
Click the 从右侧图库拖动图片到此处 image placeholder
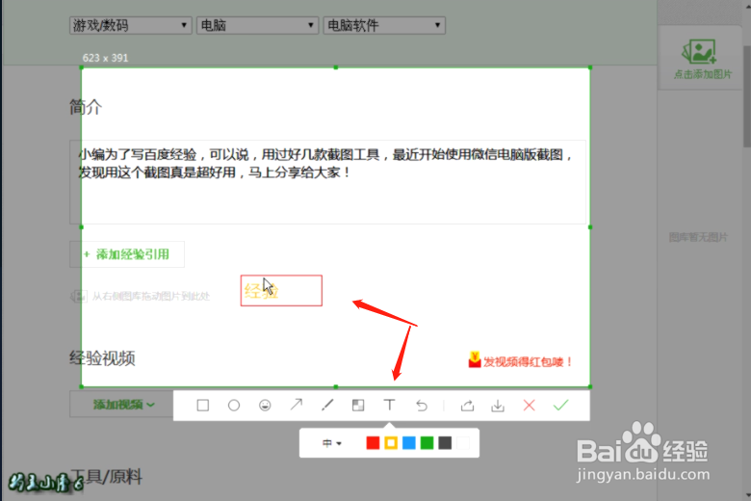tap(141, 296)
